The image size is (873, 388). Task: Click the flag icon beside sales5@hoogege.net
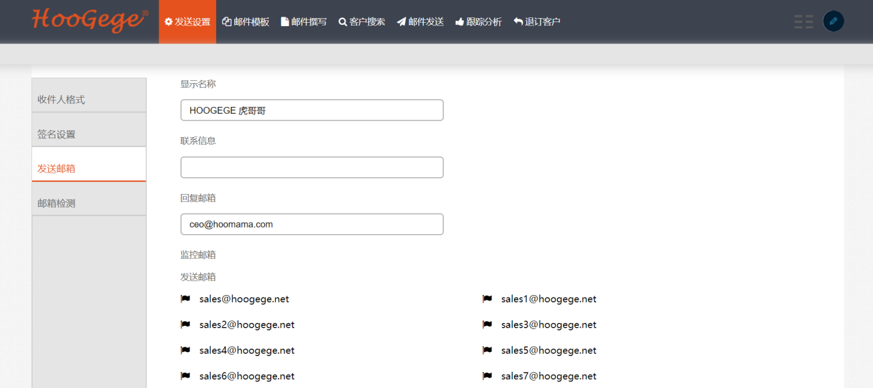(x=487, y=351)
